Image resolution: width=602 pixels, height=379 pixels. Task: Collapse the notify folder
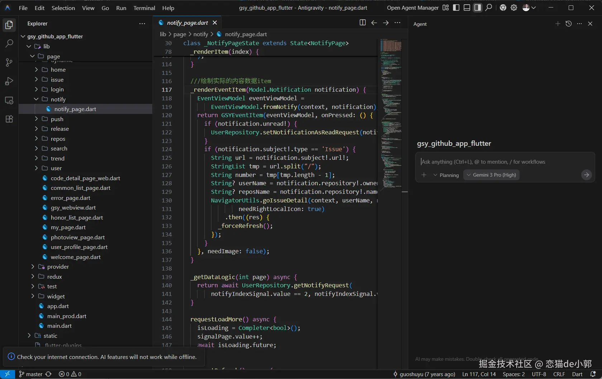58,99
